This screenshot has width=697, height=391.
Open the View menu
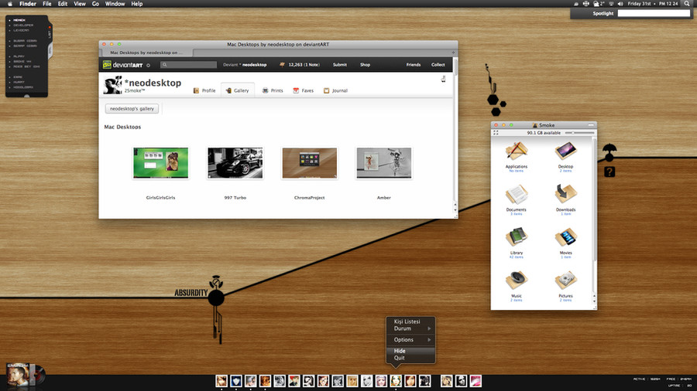tap(80, 4)
